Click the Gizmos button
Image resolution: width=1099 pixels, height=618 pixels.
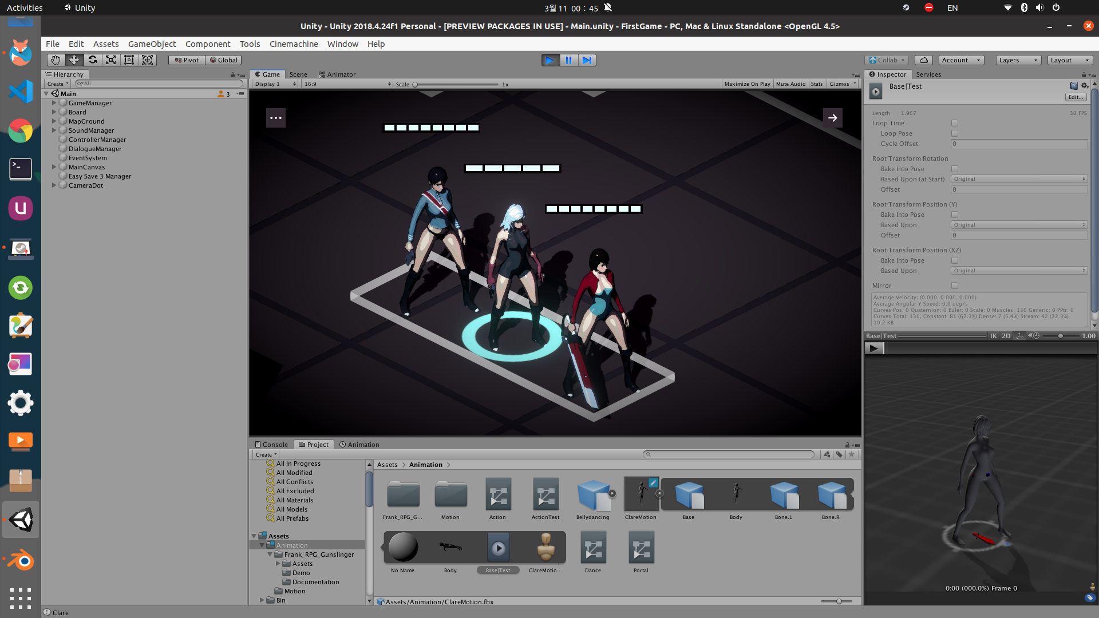tap(840, 84)
